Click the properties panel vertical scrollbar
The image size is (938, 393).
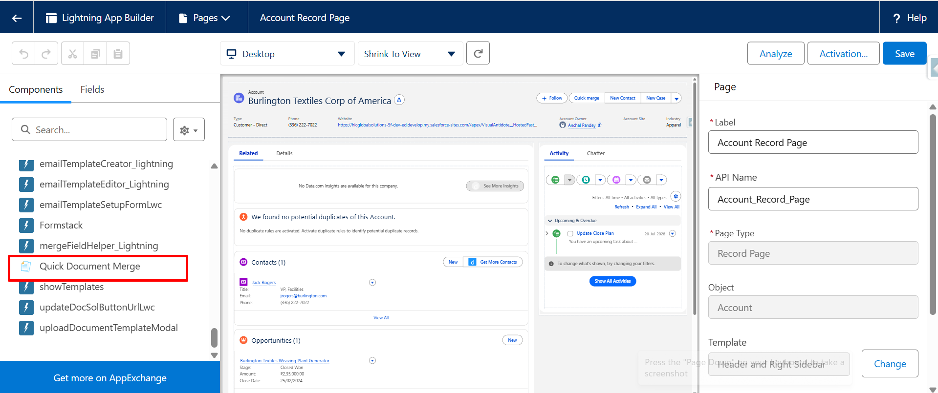(933, 215)
